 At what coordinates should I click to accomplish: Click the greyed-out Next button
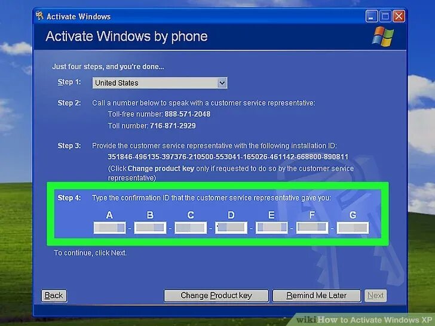[375, 296]
